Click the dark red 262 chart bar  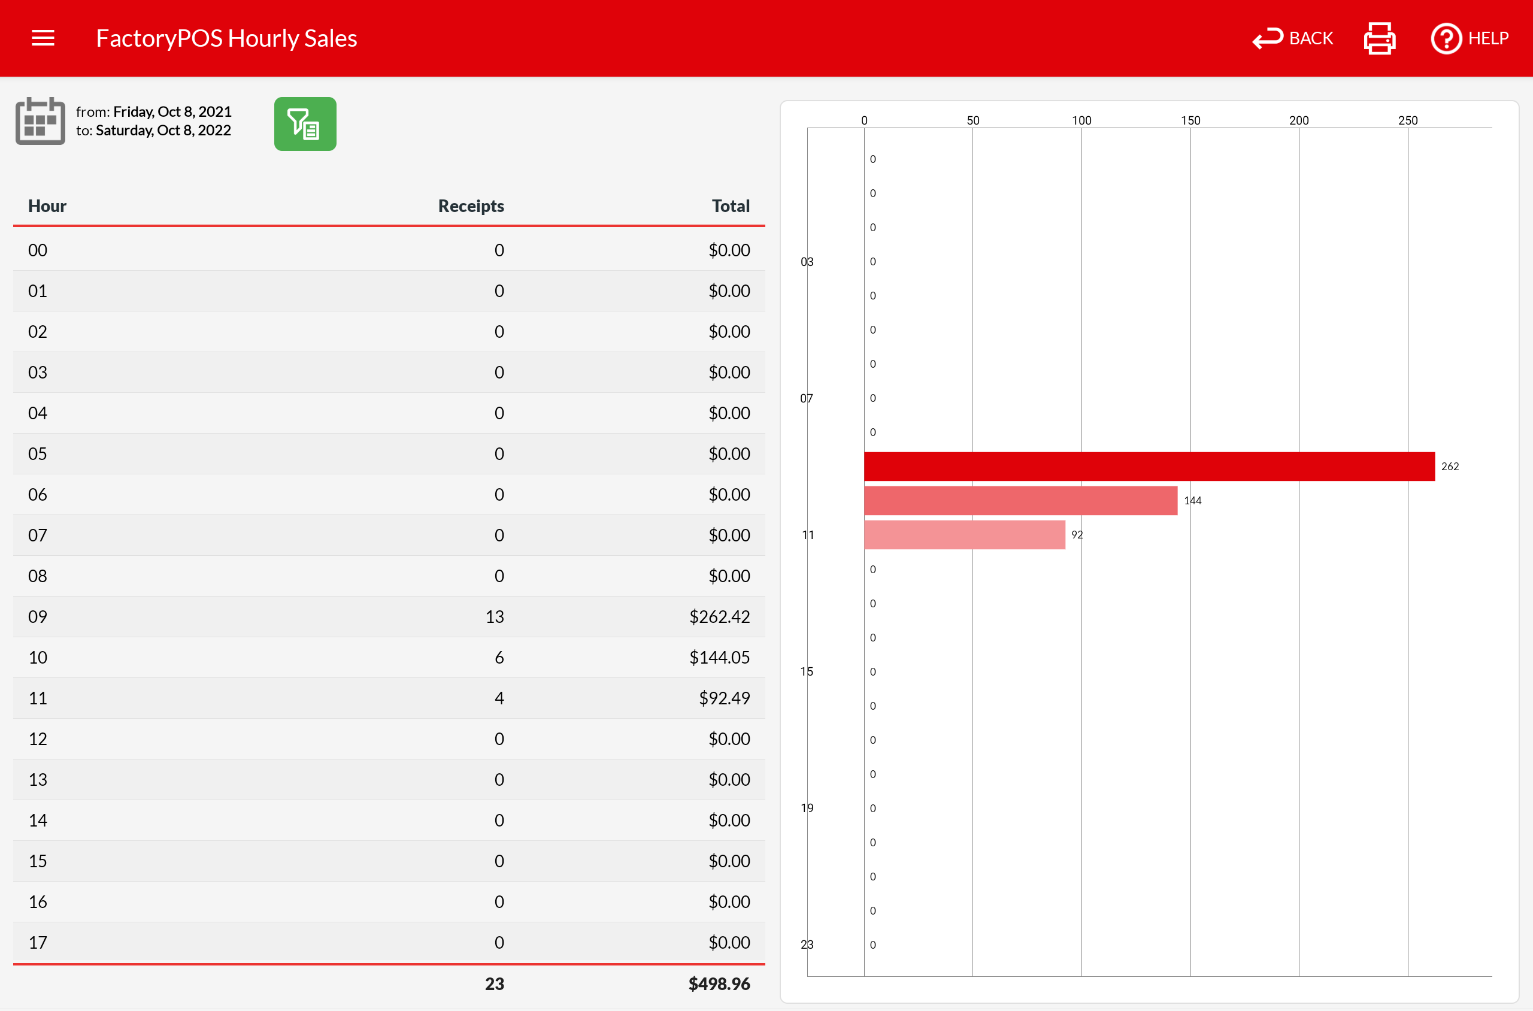tap(1149, 466)
